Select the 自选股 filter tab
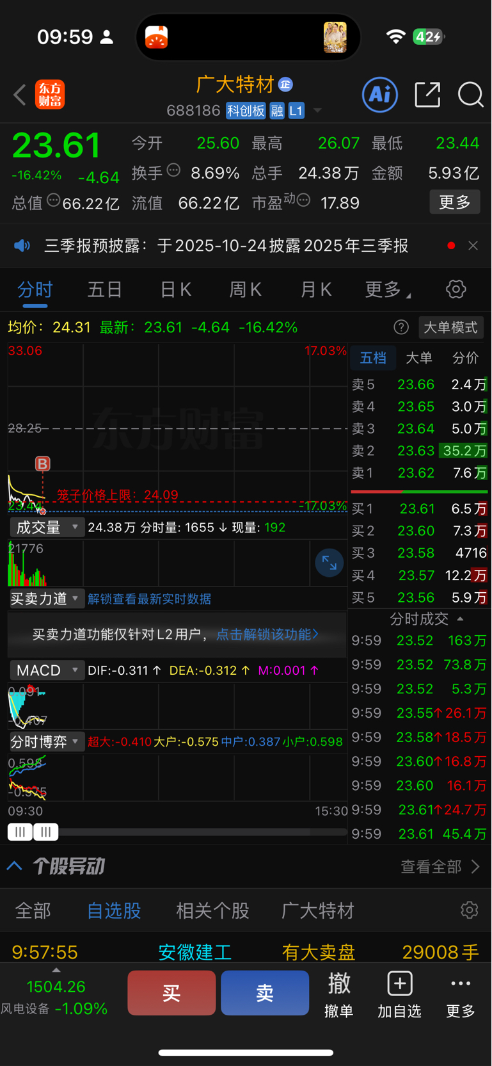The image size is (492, 1066). click(x=114, y=910)
